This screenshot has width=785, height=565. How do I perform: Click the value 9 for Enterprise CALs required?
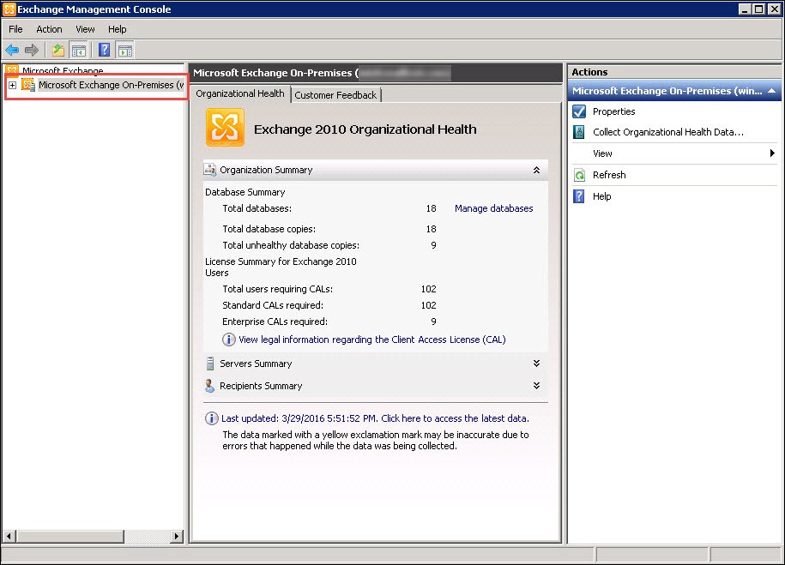click(433, 322)
